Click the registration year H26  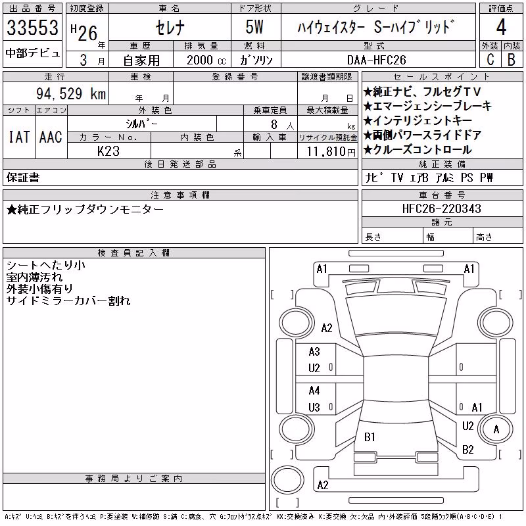coord(84,32)
